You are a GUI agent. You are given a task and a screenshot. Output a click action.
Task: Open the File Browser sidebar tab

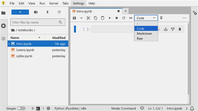coord(3,13)
